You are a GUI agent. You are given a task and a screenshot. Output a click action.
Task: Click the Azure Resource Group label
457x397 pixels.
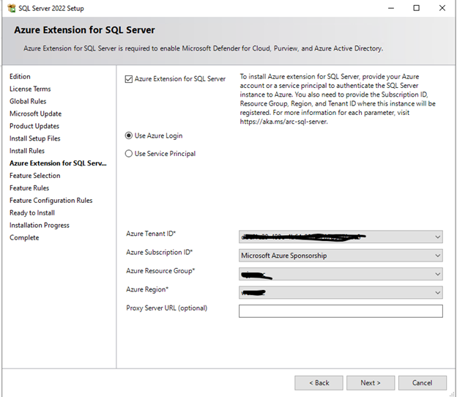pos(160,271)
